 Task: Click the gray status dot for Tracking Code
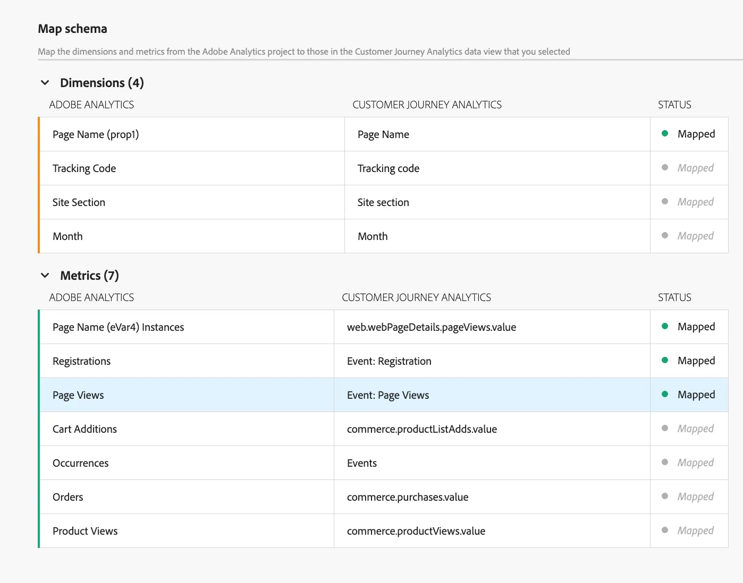click(x=665, y=167)
